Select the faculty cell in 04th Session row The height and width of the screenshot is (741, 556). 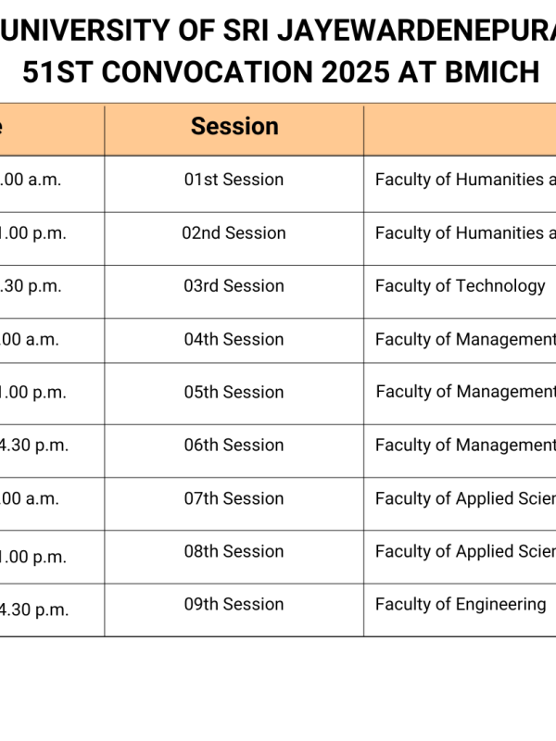pyautogui.click(x=463, y=339)
